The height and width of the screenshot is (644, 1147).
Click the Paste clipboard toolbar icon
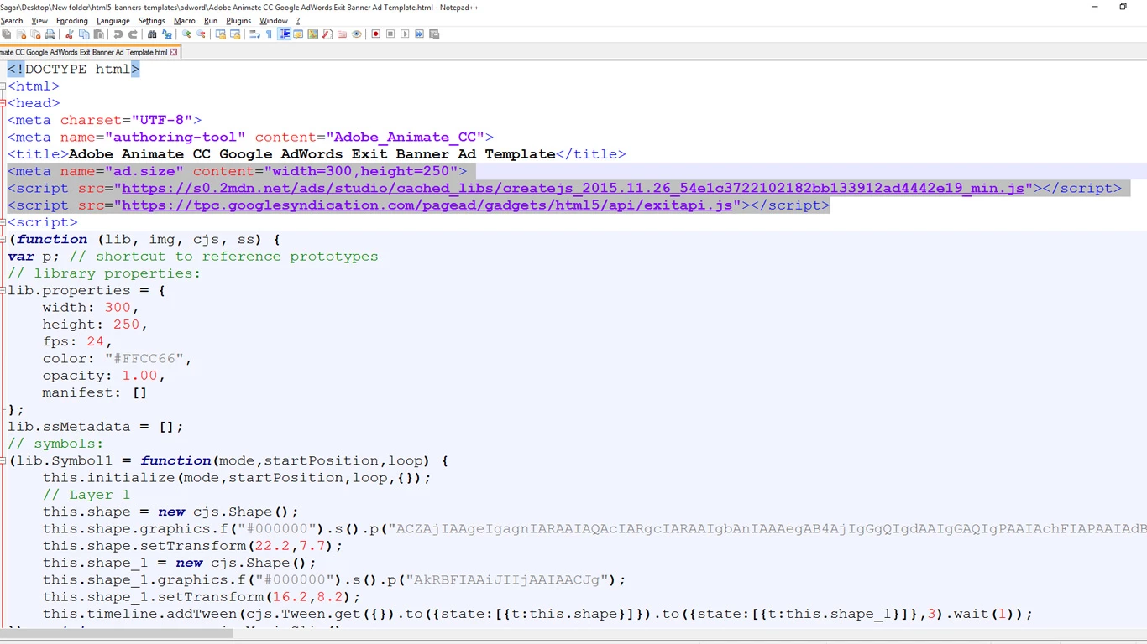(x=98, y=34)
